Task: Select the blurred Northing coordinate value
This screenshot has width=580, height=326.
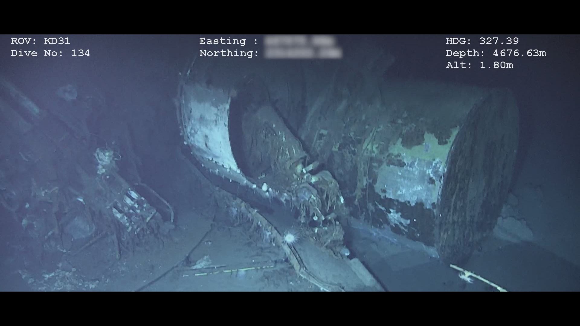Action: 303,53
